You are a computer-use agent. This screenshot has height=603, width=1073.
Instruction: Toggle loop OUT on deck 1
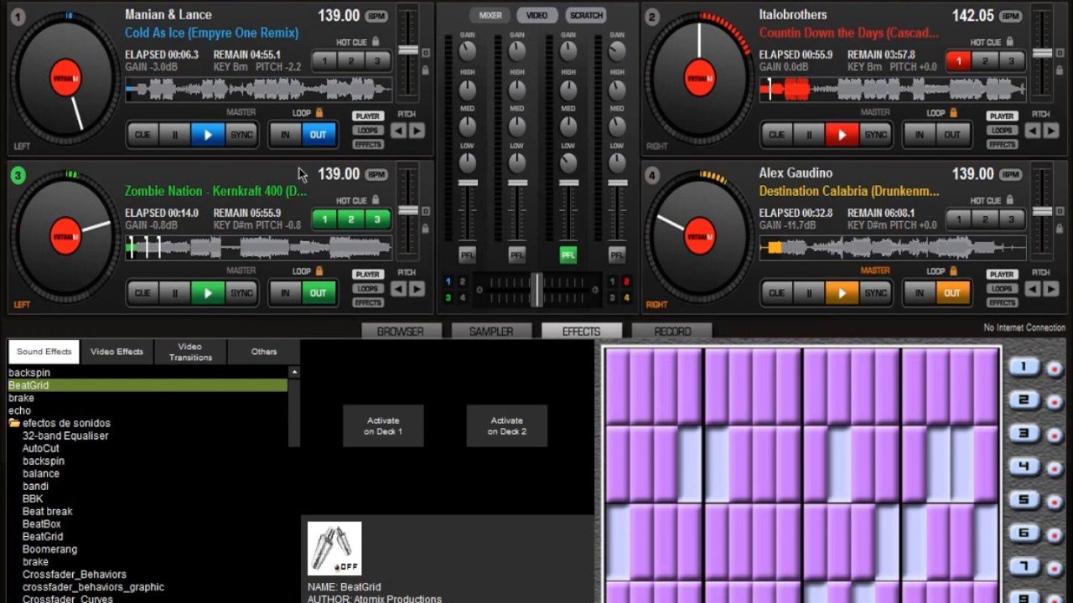[x=319, y=135]
